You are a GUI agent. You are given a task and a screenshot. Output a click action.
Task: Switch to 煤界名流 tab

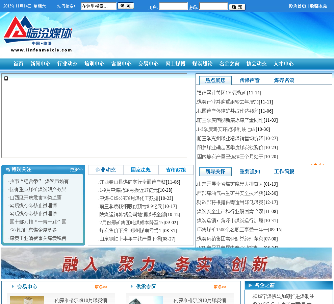click(x=284, y=80)
